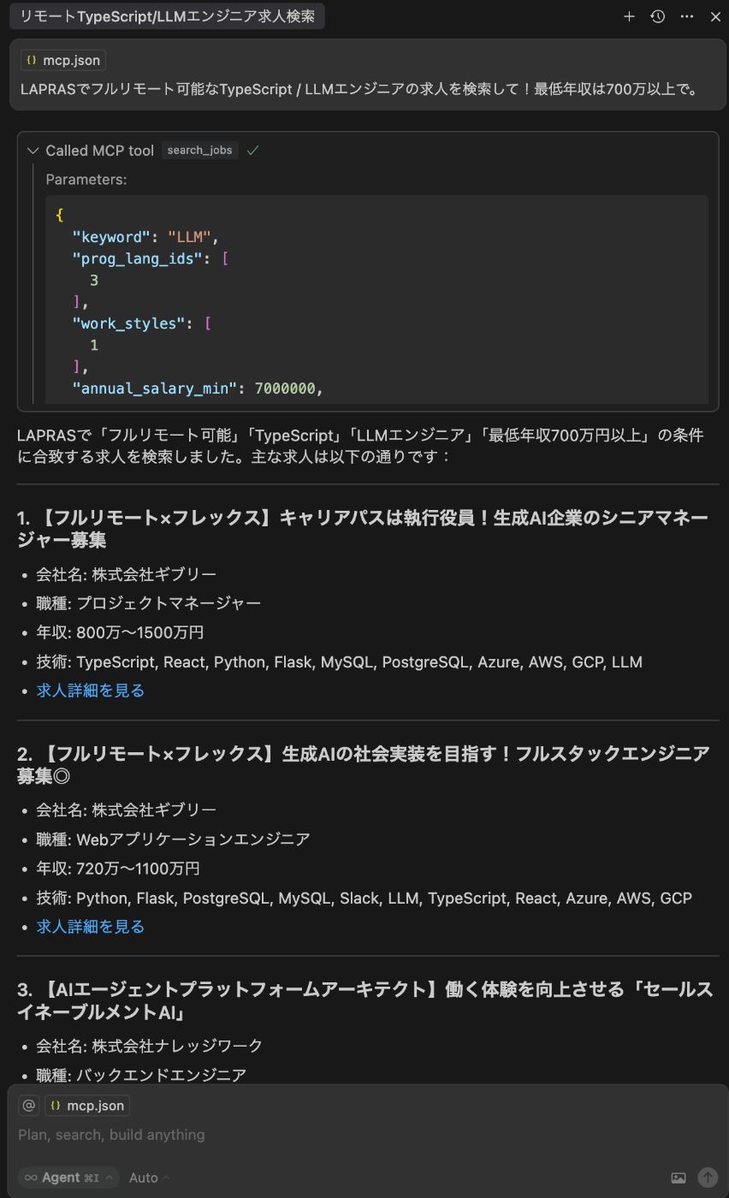Open the more options ellipsis menu
This screenshot has height=1198, width=729.
(x=686, y=16)
